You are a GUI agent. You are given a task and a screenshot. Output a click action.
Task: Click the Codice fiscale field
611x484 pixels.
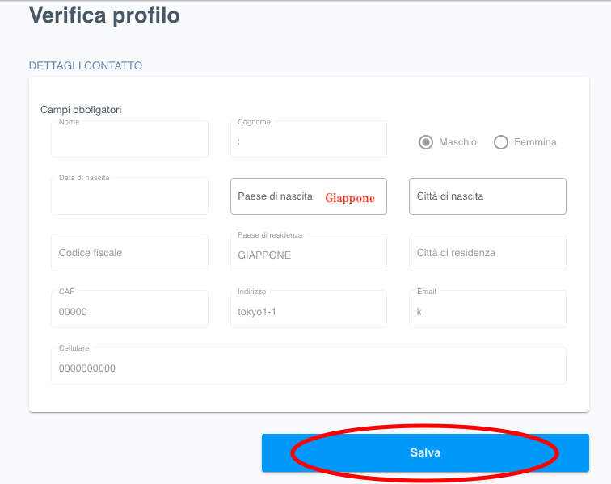tap(130, 253)
